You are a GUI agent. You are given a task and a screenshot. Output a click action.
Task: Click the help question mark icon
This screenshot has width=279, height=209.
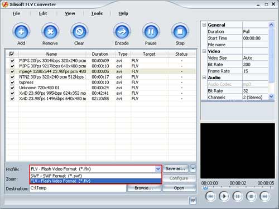tap(193, 201)
